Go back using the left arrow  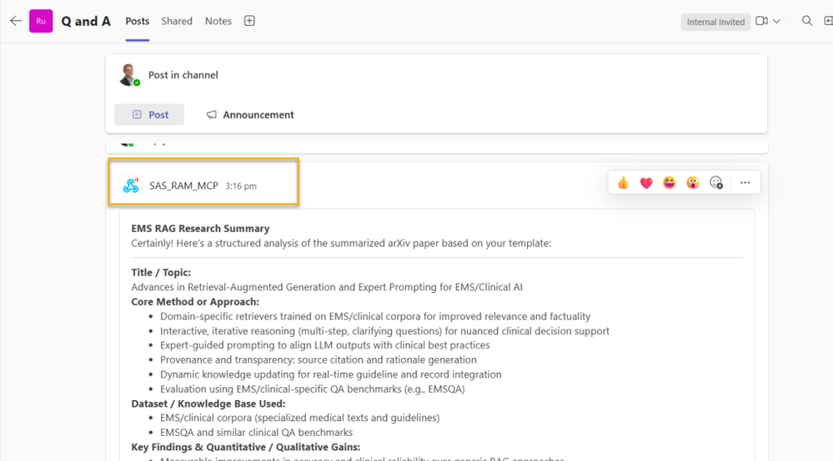pos(16,21)
